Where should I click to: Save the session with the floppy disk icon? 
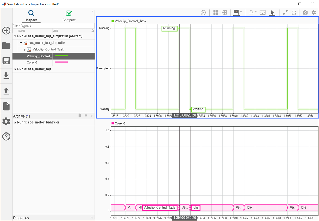tap(6, 61)
